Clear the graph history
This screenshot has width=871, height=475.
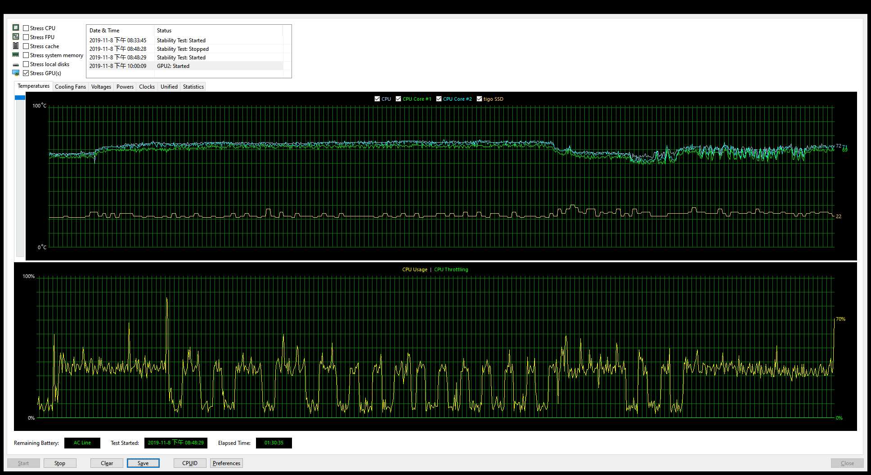coord(107,463)
